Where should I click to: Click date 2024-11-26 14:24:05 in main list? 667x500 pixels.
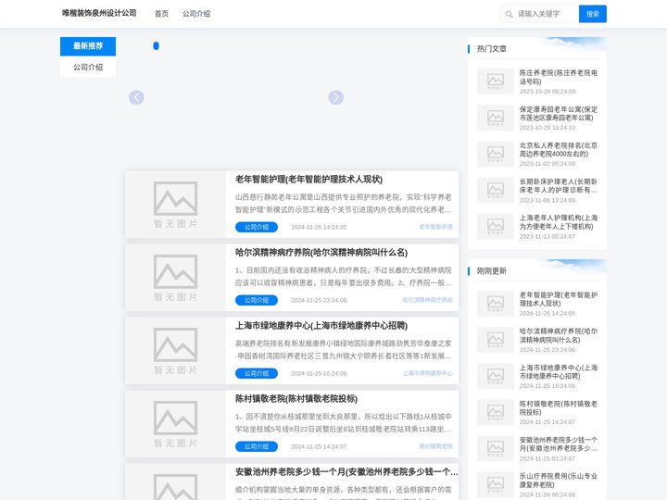point(319,227)
